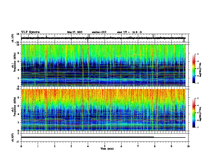This screenshot has width=212, height=164.
Task: Click time axis tick label '5'
Action: pyautogui.click(x=105, y=146)
